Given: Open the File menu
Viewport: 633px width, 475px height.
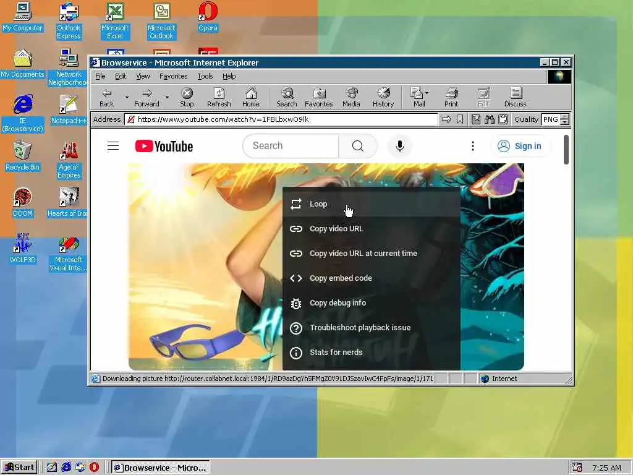Looking at the screenshot, I should (x=100, y=76).
